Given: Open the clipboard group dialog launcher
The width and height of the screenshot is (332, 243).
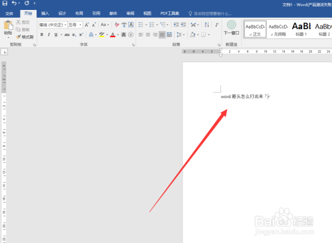Looking at the screenshot, I should (x=35, y=45).
